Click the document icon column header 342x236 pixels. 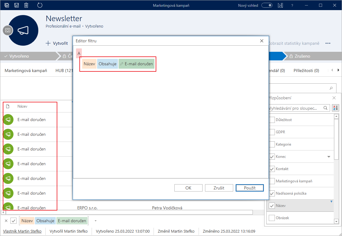(x=8, y=106)
